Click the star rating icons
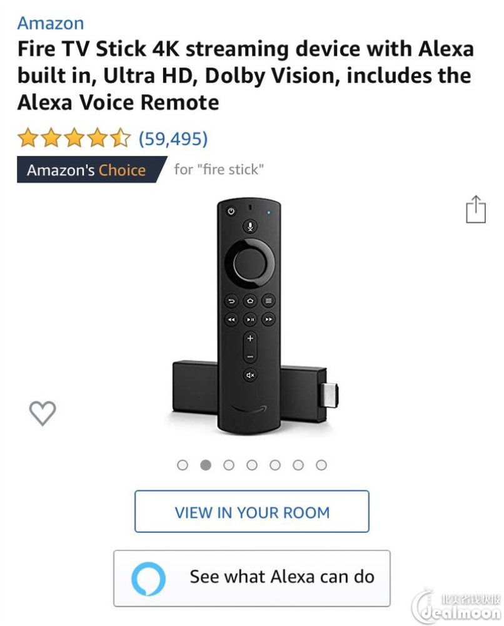 click(74, 138)
